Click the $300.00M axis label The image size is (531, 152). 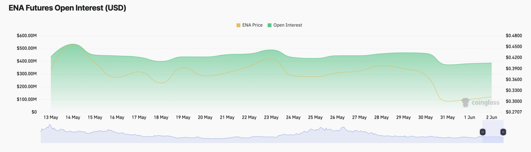tap(27, 74)
